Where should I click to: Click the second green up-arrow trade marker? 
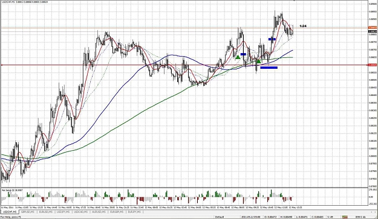259,62
